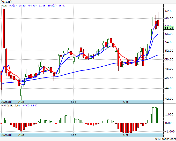Click the EMA(7) value 56.07
The width and height of the screenshot is (176, 141).
62,6
